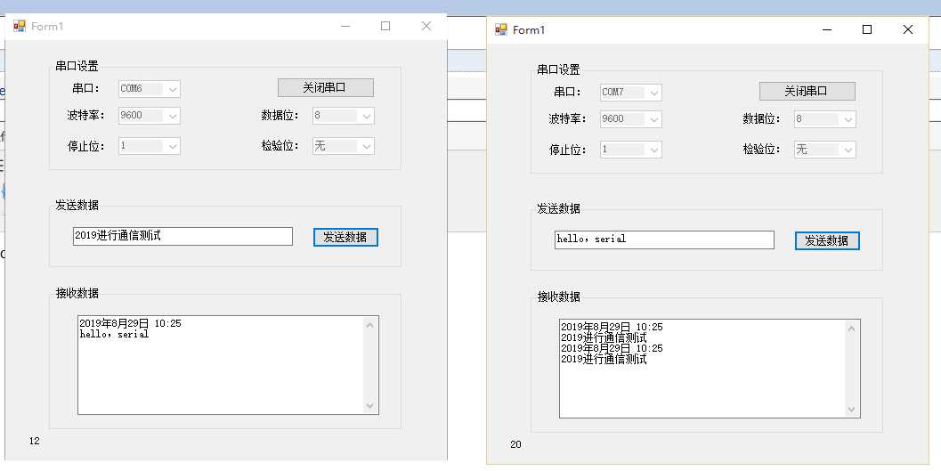Click the byte counter 20 in the COM7 window
Screen dimensions: 941x471
pos(515,444)
